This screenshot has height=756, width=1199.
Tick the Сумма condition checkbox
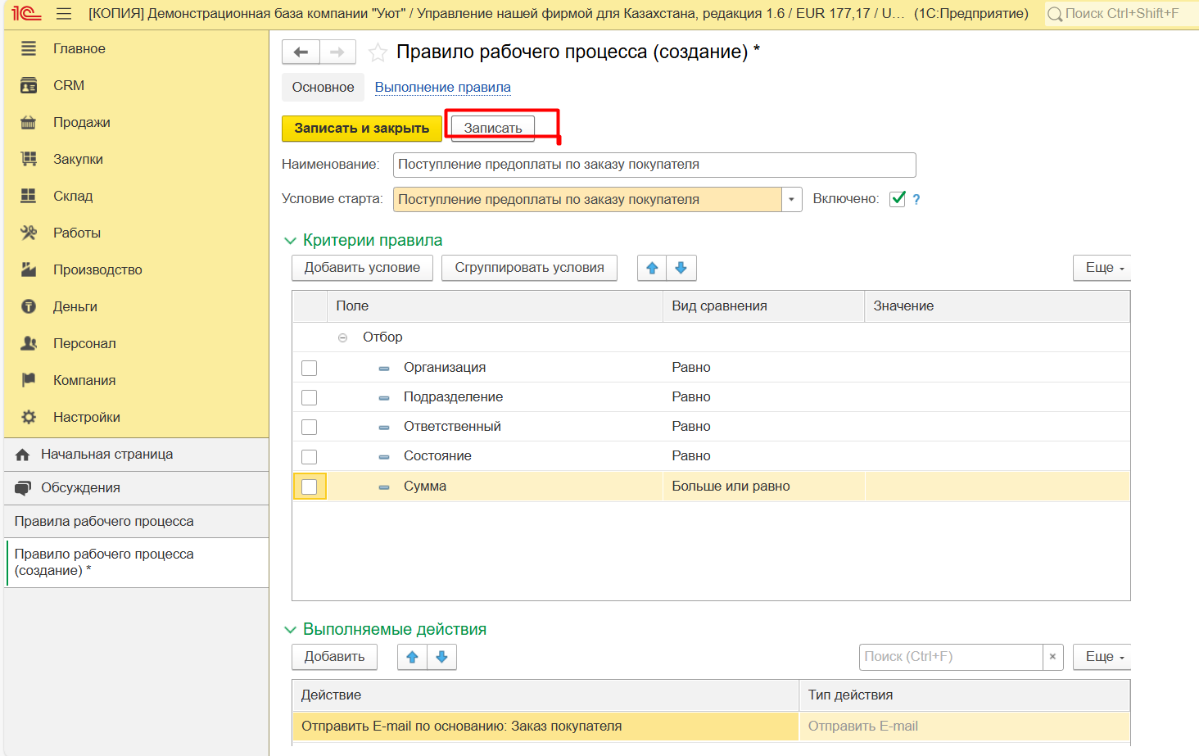click(309, 487)
